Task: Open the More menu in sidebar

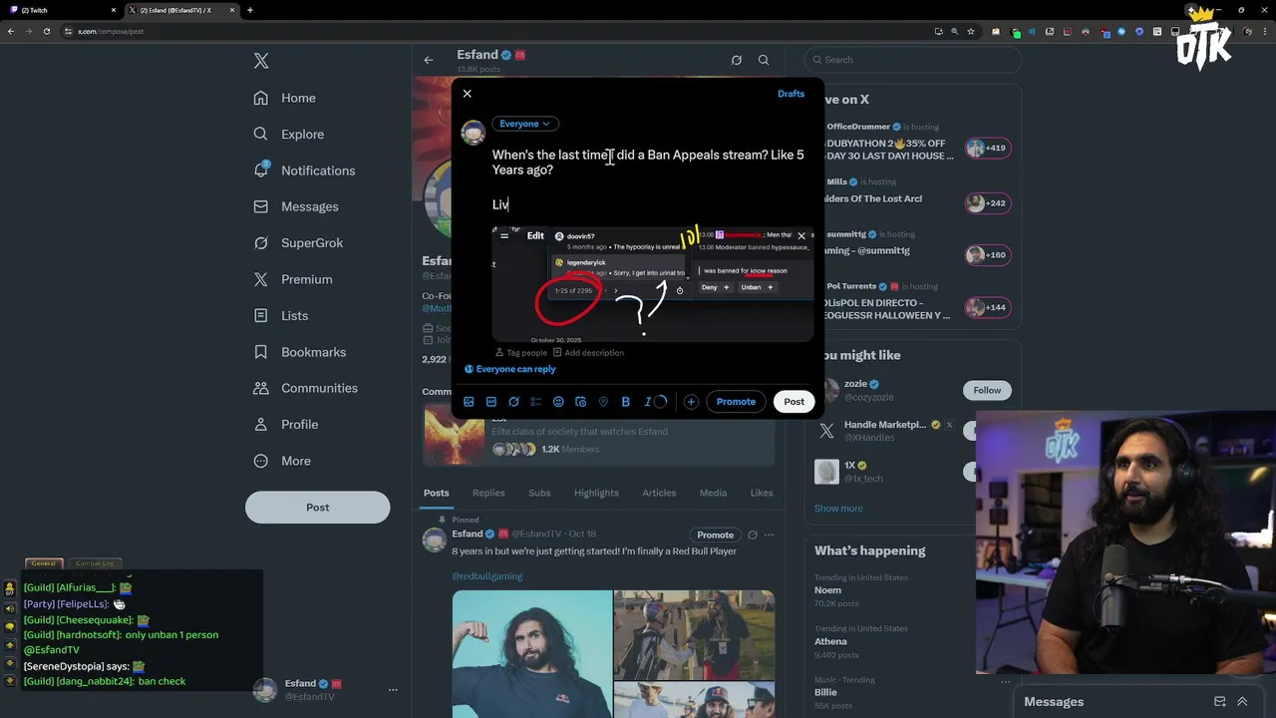Action: pos(282,461)
